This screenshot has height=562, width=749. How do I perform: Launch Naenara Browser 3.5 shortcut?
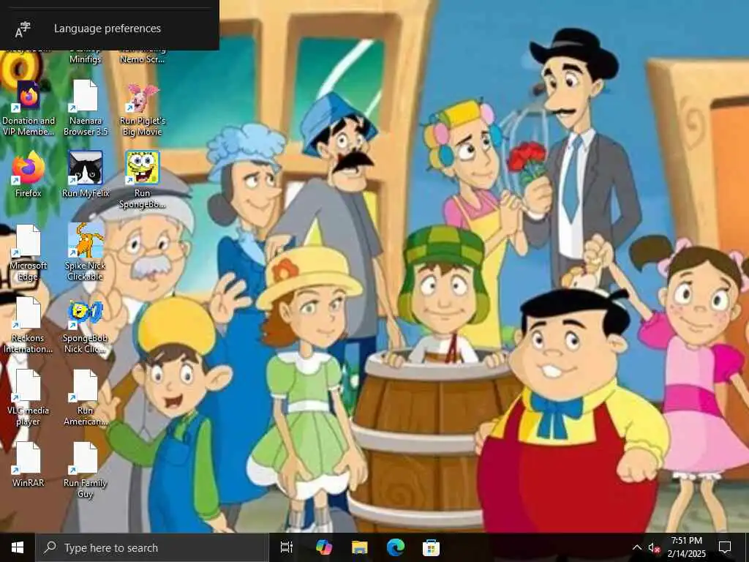click(x=86, y=108)
